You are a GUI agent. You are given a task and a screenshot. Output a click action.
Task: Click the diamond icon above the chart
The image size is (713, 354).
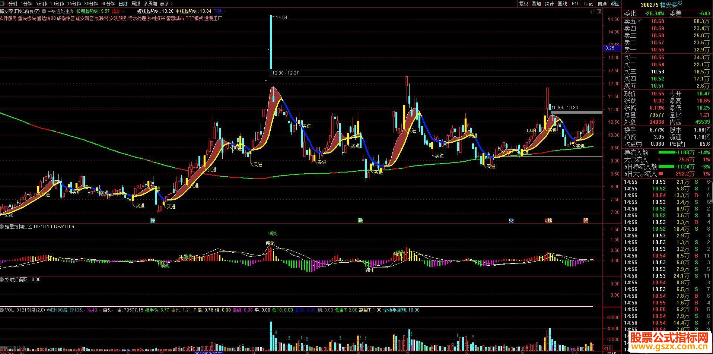[592, 12]
